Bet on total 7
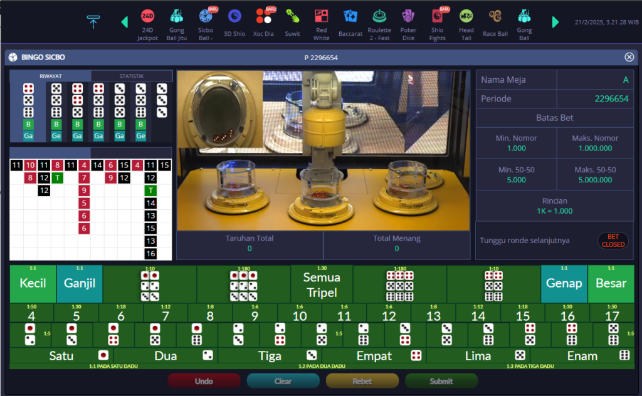This screenshot has height=396, width=642. point(166,313)
